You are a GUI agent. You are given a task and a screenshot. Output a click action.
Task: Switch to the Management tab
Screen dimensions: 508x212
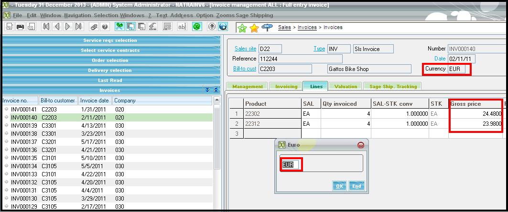[248, 86]
